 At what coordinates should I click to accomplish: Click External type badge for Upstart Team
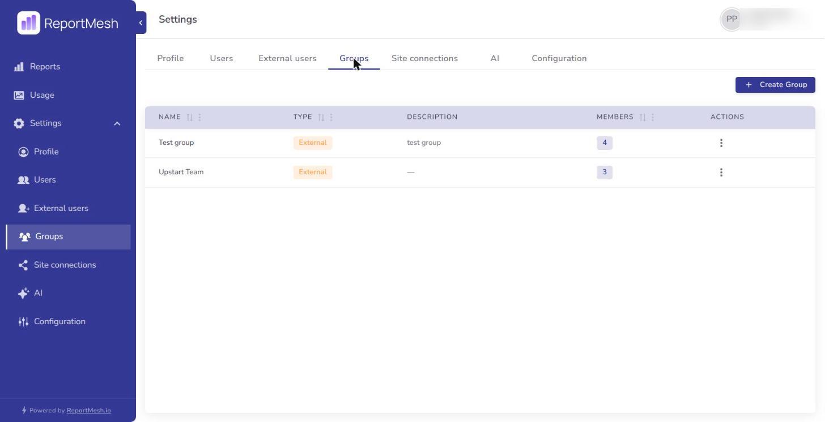coord(312,172)
